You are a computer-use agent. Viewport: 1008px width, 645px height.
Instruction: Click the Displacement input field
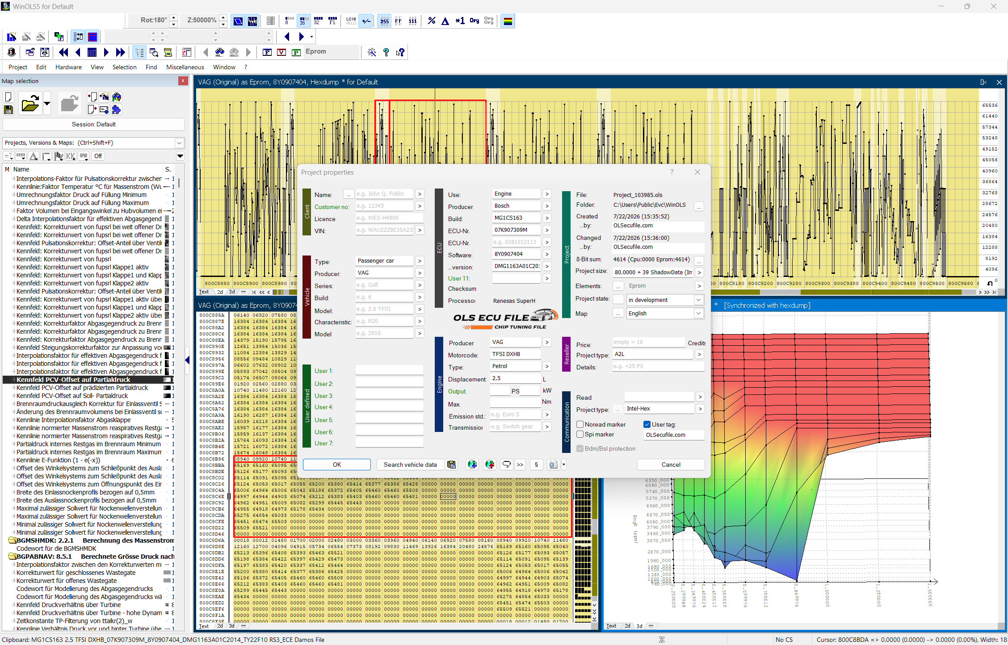[516, 378]
